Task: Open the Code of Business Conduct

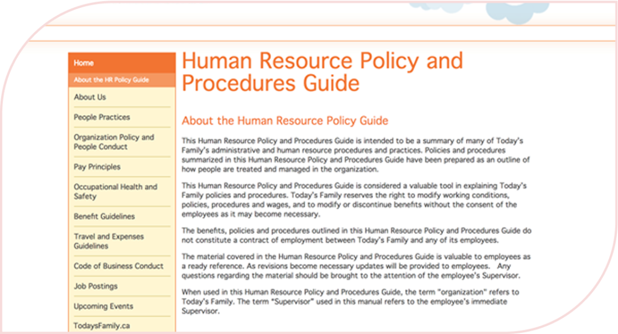Action: tap(118, 266)
